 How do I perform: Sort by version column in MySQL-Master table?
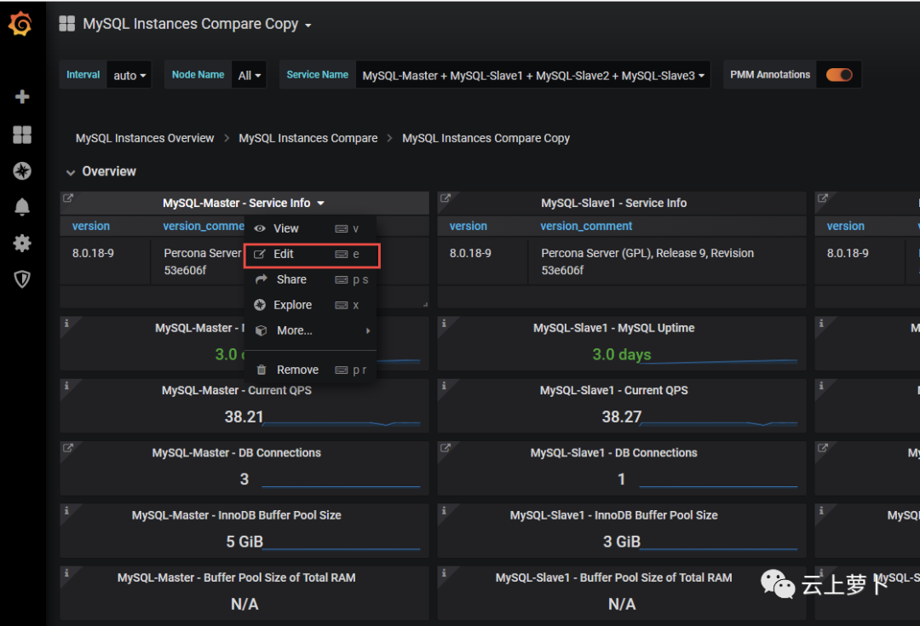tap(91, 226)
